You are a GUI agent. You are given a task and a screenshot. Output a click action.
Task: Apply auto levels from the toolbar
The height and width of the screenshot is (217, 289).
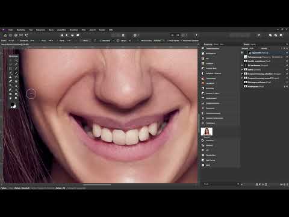pos(62,35)
